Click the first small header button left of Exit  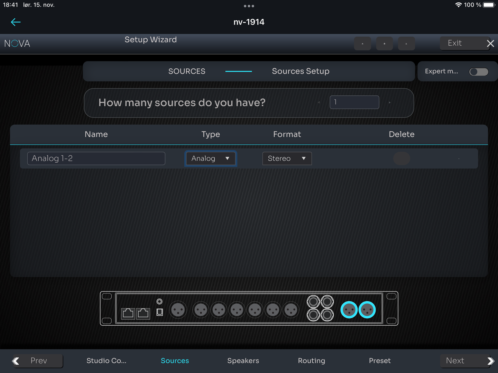click(362, 44)
